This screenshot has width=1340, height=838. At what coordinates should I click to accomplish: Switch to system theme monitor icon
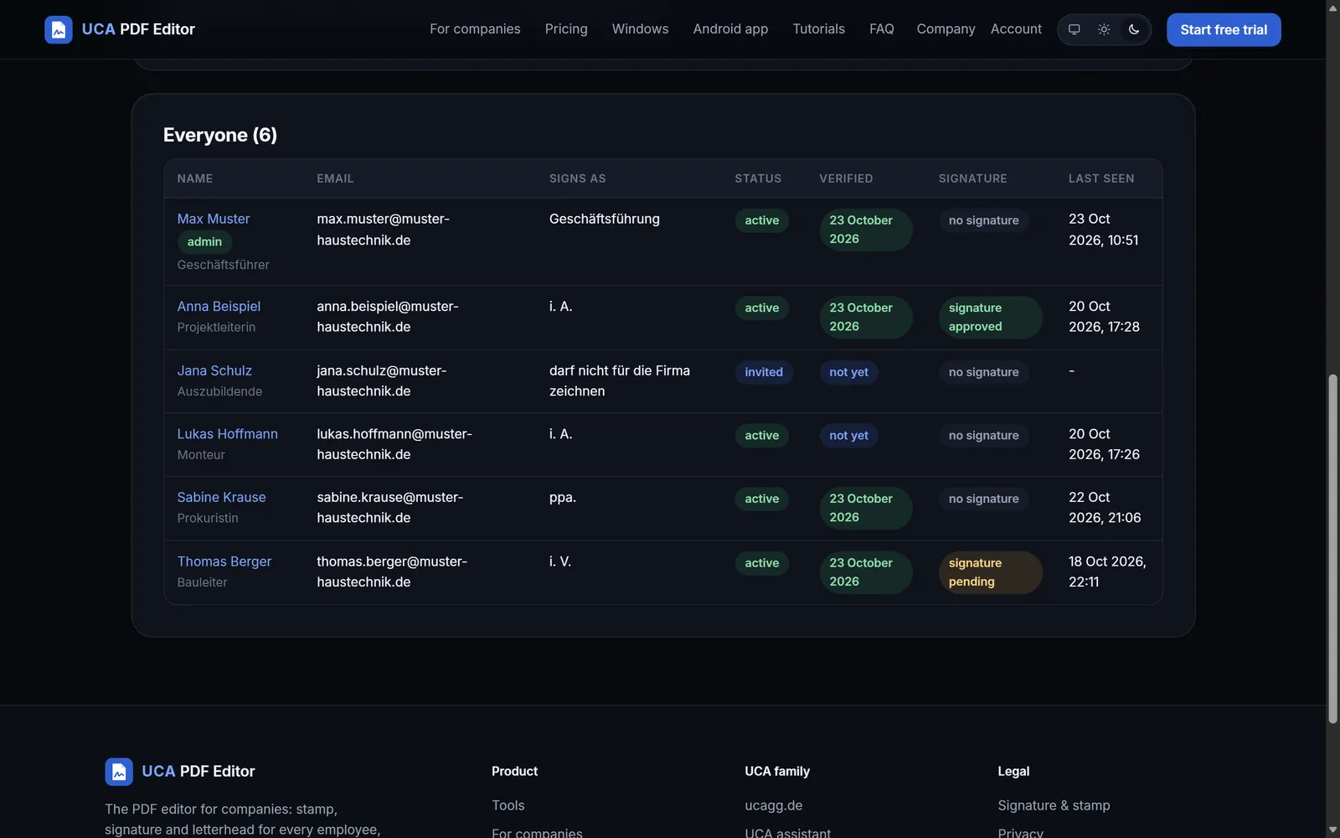[1075, 29]
